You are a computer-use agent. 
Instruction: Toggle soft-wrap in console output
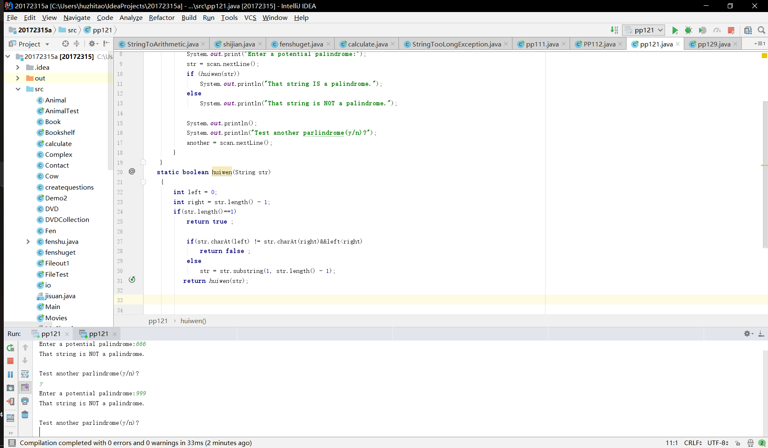click(x=25, y=374)
